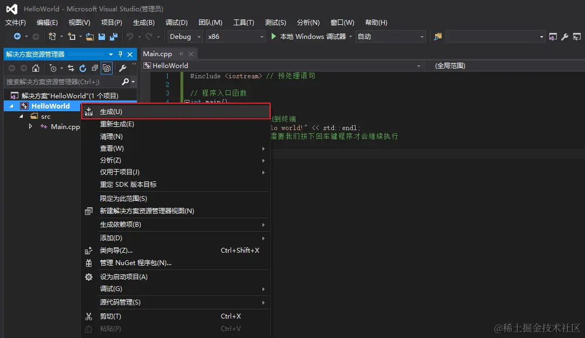Open the 视图(V) menu

(80, 23)
